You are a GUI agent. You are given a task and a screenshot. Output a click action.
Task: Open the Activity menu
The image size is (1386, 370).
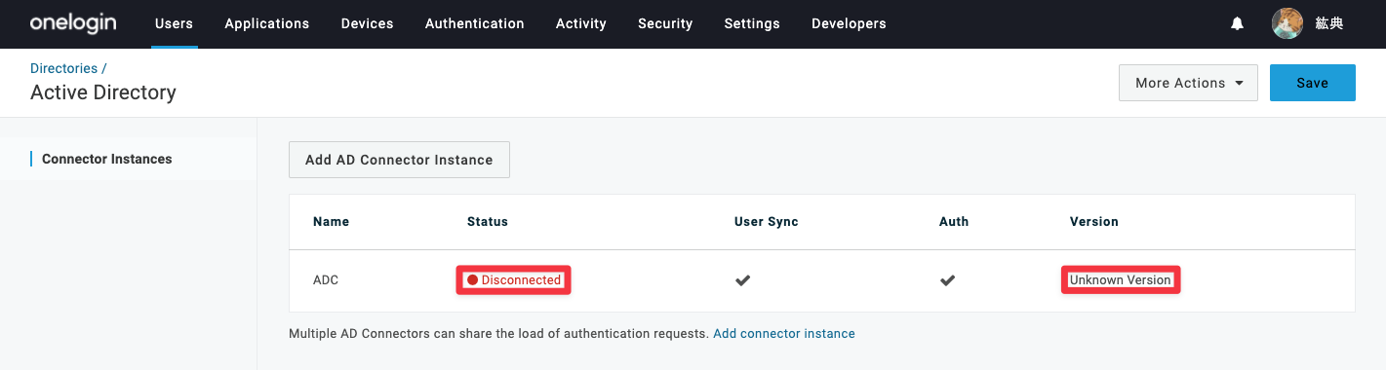click(x=581, y=23)
